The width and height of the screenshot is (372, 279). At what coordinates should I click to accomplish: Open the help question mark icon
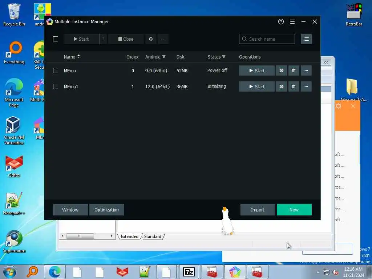coord(281,22)
